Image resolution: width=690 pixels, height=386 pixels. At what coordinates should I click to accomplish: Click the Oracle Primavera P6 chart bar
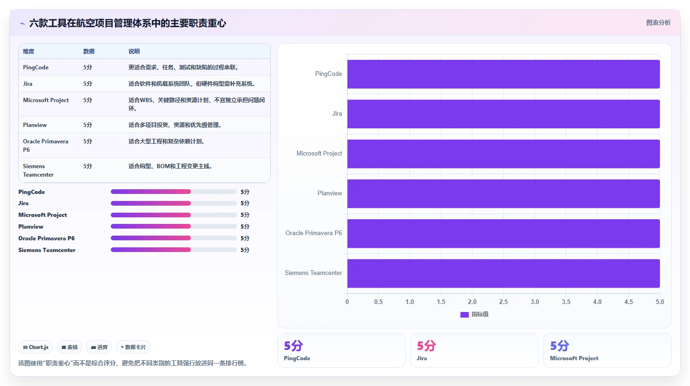click(x=503, y=233)
